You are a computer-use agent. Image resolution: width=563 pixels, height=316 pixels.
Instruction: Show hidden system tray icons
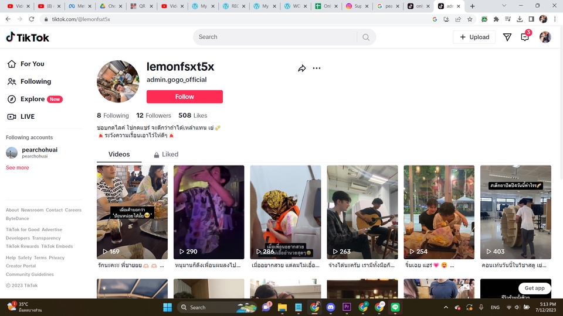tap(446, 307)
